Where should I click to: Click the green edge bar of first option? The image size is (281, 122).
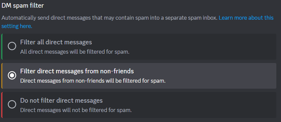[2, 47]
